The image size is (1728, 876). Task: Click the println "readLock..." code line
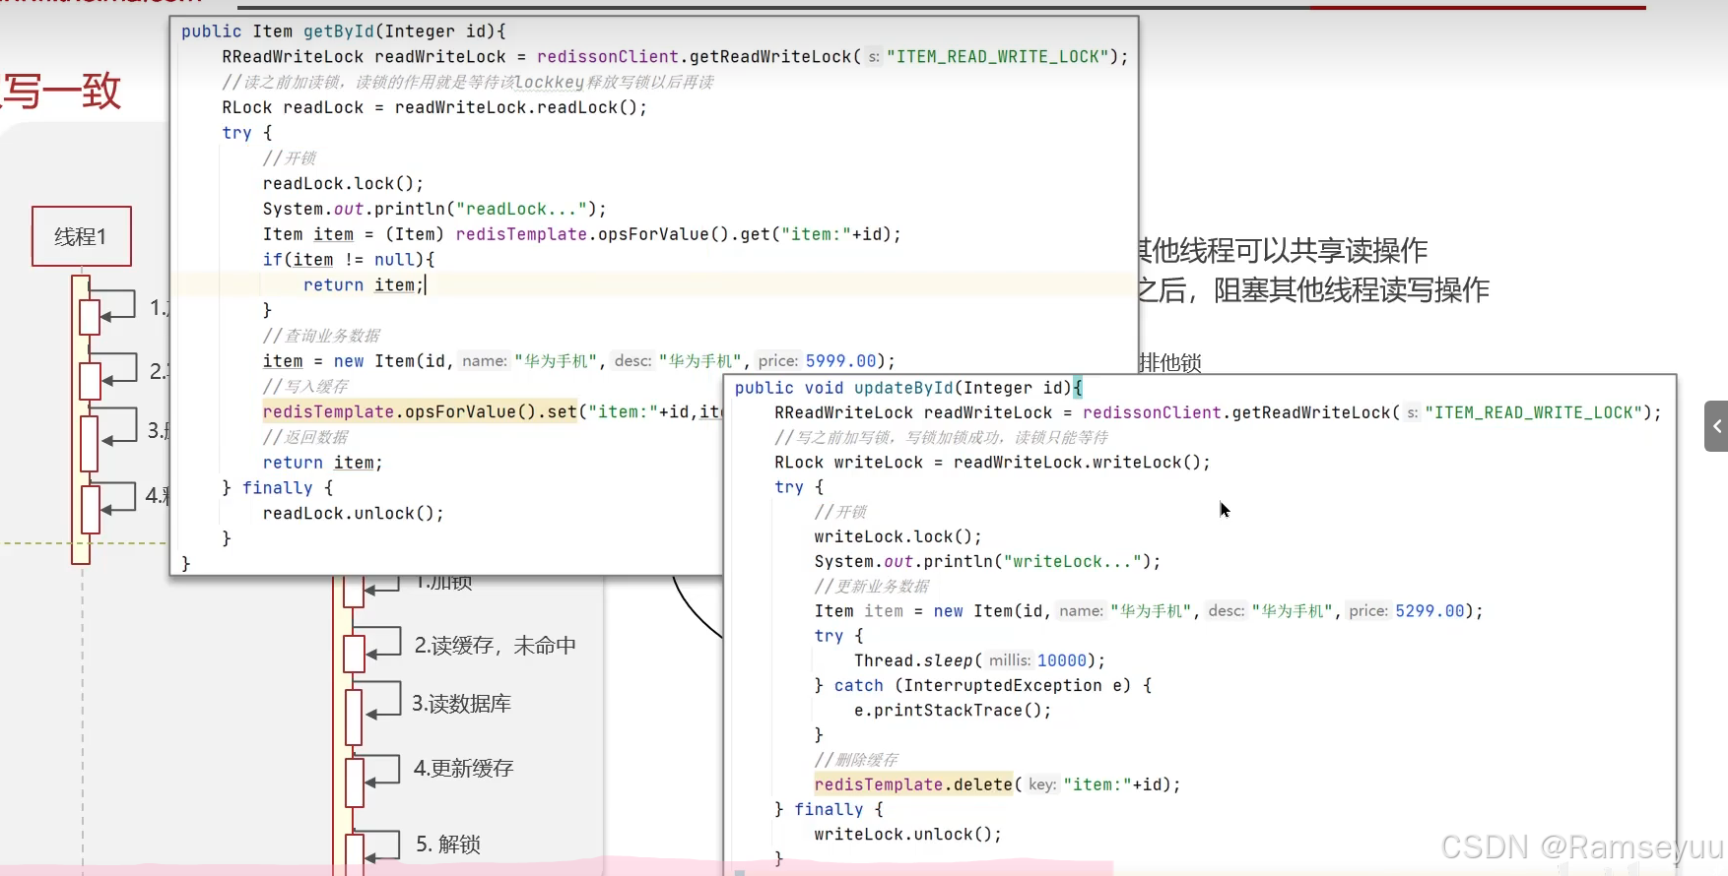click(x=434, y=209)
